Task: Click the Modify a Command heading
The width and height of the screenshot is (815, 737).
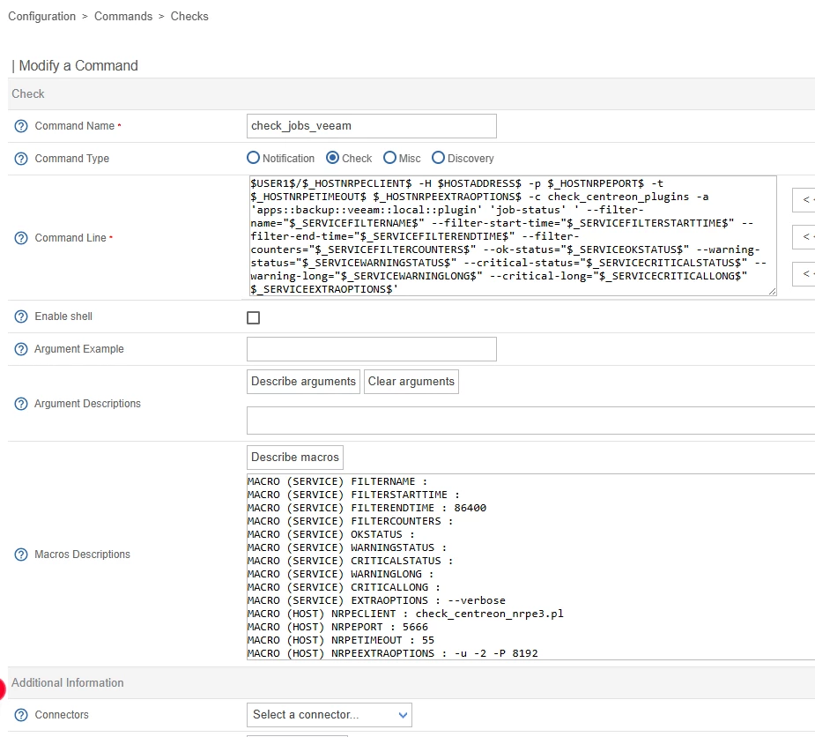Action: click(78, 66)
